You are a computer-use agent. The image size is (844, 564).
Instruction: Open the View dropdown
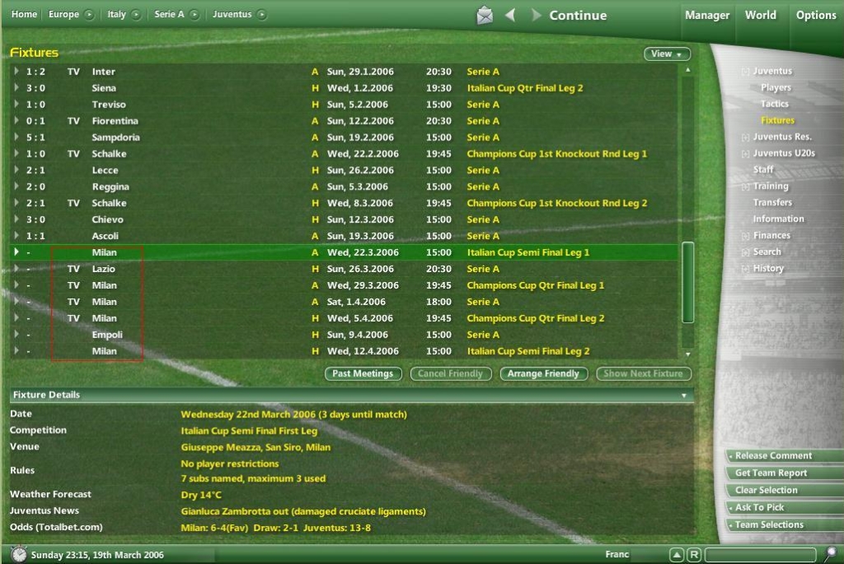667,54
